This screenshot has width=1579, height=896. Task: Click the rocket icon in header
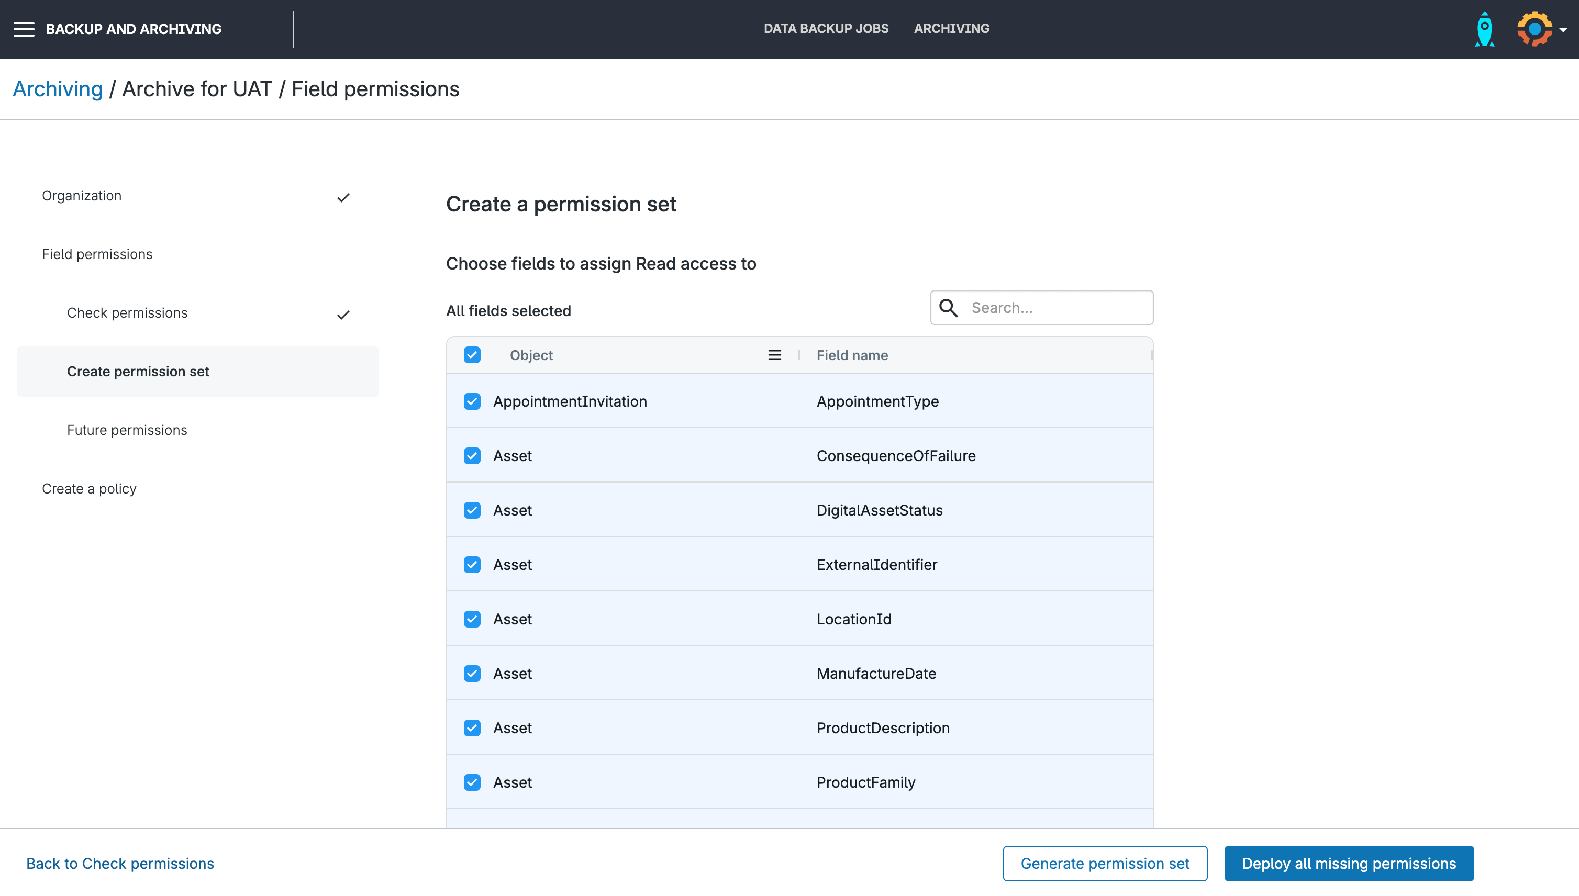(1484, 29)
